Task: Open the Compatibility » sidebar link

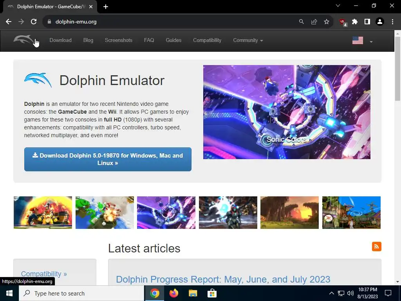Action: 44,274
